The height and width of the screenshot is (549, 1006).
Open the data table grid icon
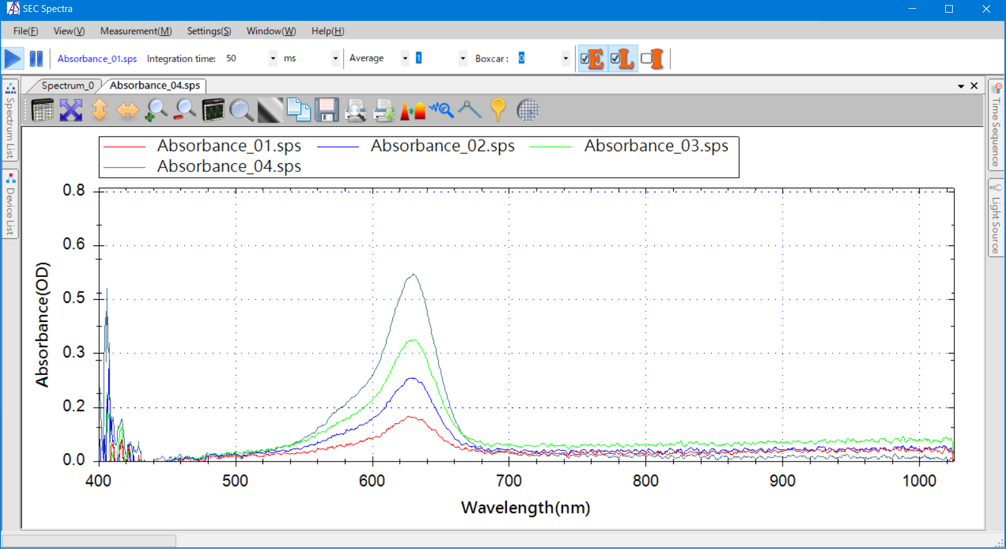pos(42,111)
